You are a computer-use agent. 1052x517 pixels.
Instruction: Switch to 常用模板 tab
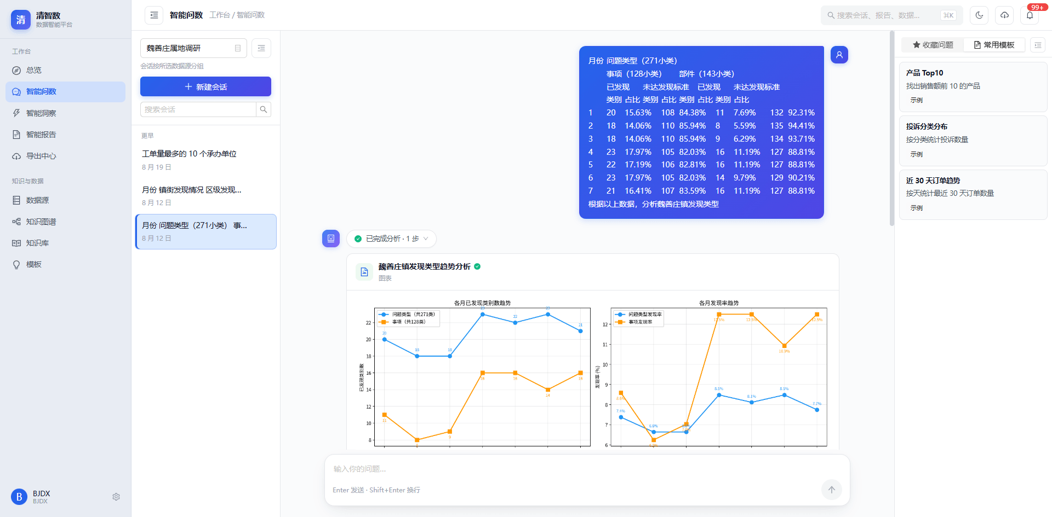[994, 45]
